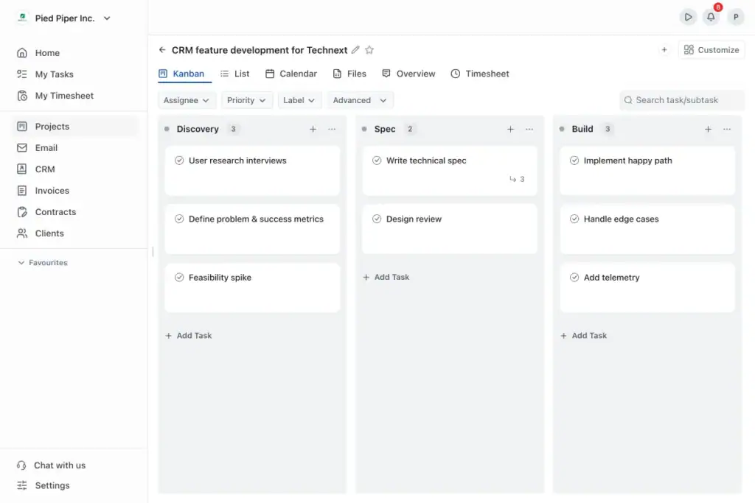Mark Write technical spec complete
The height and width of the screenshot is (503, 755).
tap(377, 161)
